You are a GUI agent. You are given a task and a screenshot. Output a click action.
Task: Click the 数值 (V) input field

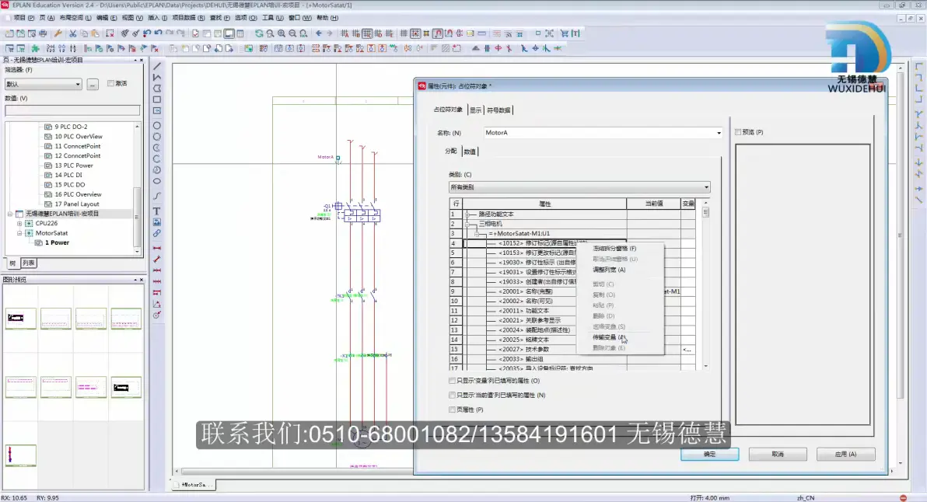click(72, 110)
